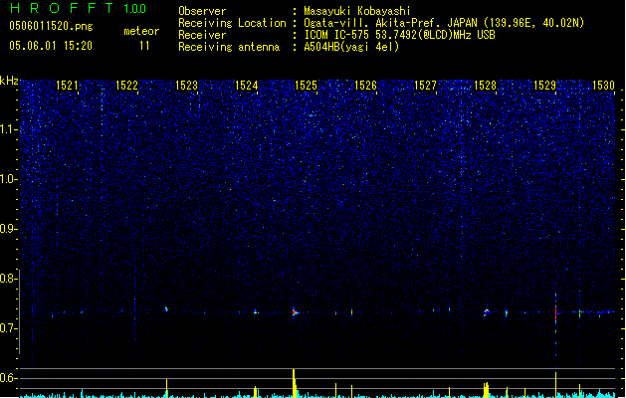Click the 1521 time axis marker

click(67, 86)
